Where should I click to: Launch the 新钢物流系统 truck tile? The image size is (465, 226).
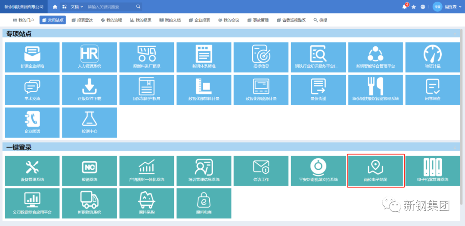[x=90, y=203]
